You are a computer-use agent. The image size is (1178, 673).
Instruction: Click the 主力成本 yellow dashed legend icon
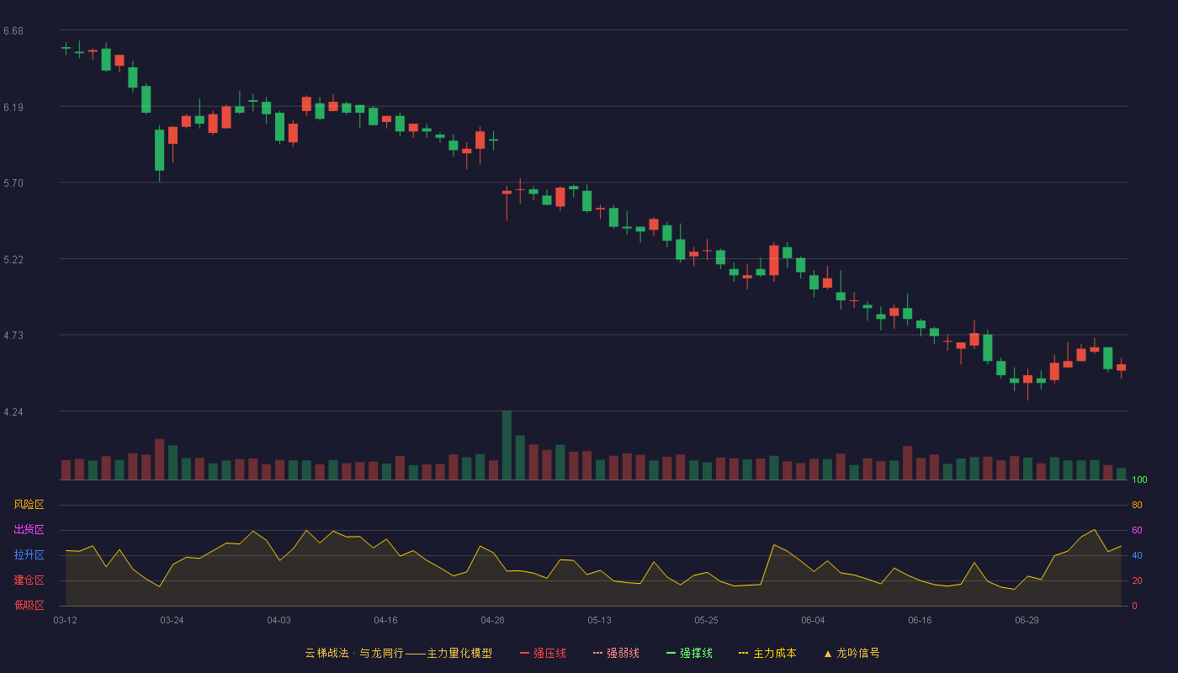click(744, 653)
